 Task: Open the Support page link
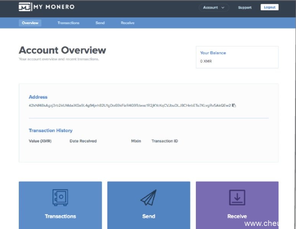tap(245, 7)
